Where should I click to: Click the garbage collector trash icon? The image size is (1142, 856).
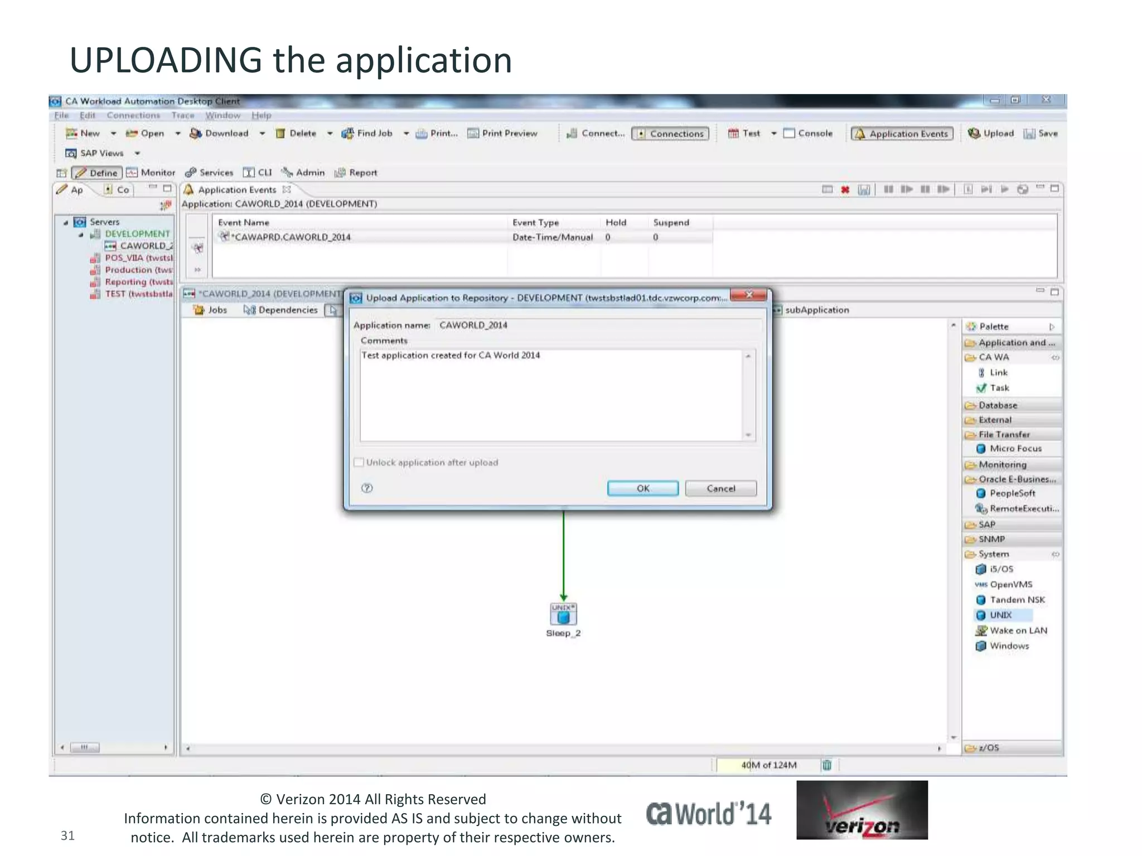click(x=827, y=765)
